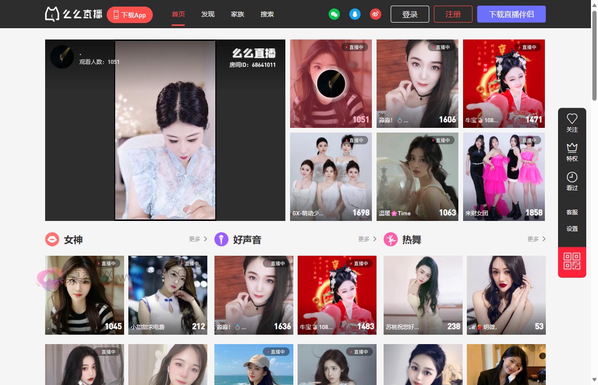Click the 女神 lips category icon
Viewport: 598px width, 385px height.
[x=52, y=239]
